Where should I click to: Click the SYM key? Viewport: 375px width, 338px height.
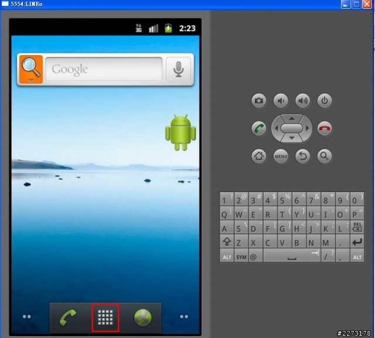241,255
